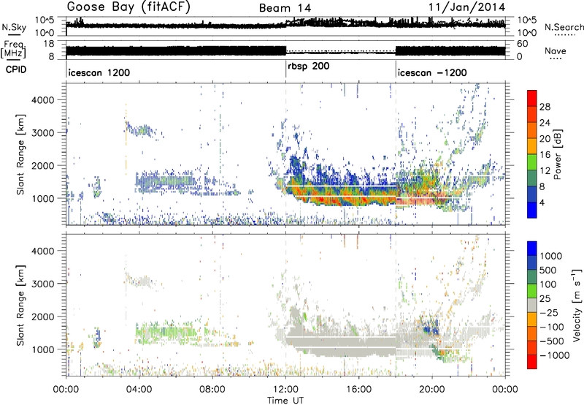The height and width of the screenshot is (405, 584).
Task: Pick the red bottom segment of Velocity colorbar
Action: point(532,362)
